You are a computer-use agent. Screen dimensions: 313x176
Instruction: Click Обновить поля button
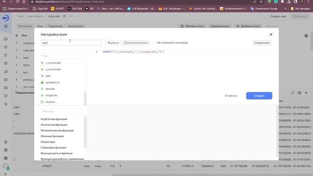coord(192,26)
